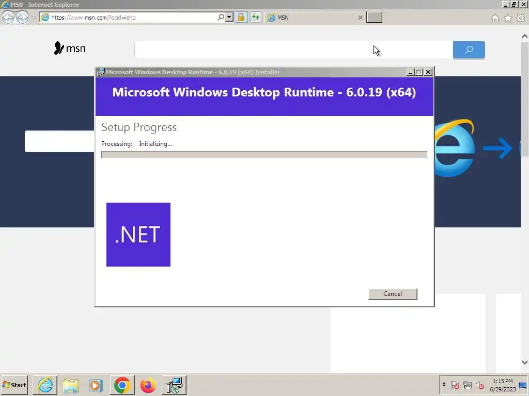Click the address bar search magnifier

tap(221, 17)
